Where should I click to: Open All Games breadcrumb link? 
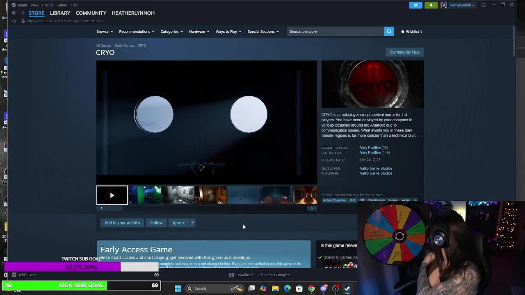tap(103, 45)
